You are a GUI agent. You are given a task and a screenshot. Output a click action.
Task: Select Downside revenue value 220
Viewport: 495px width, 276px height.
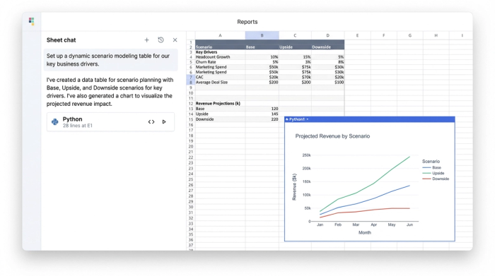pyautogui.click(x=262, y=119)
